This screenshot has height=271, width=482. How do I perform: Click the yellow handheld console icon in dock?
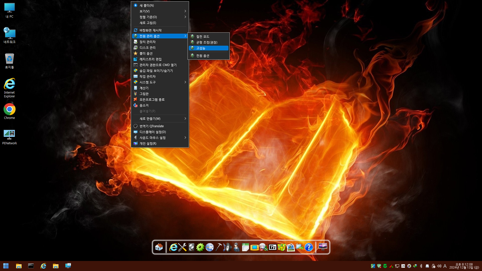(x=255, y=247)
